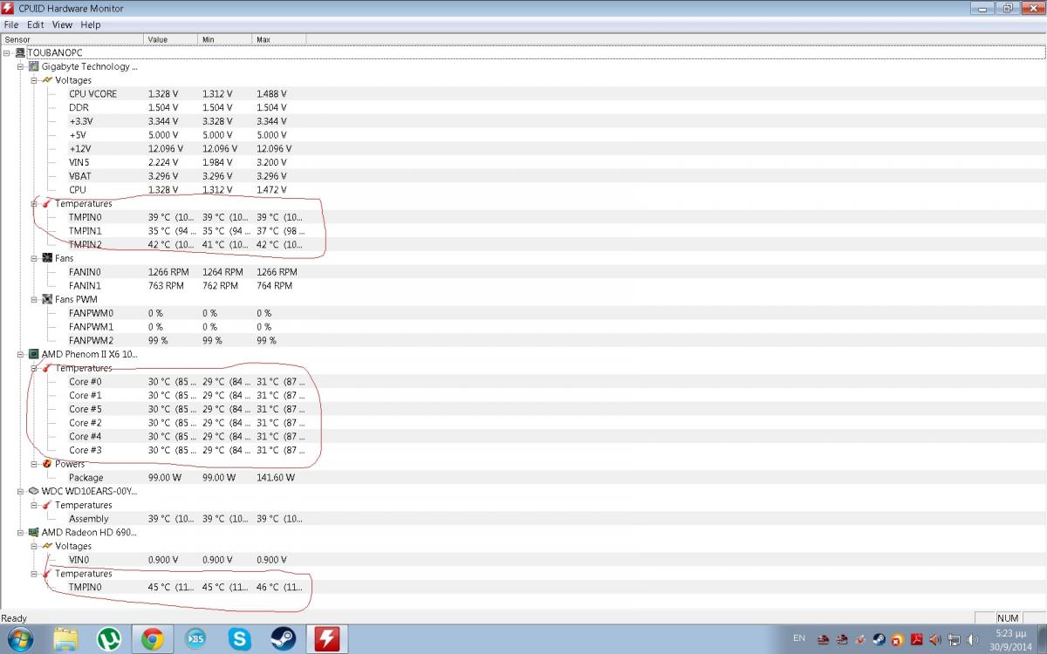Click the Gigabyte Technology motherboard icon
Screen dimensions: 1047x654
coord(34,66)
